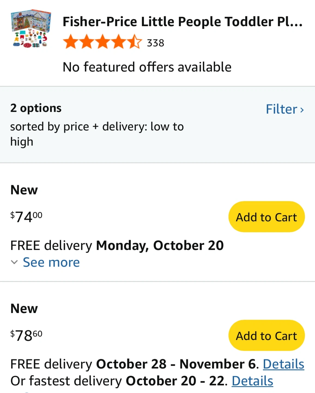Screen dimensions: 315x393
Task: Select the $74.00 price
Action: click(26, 217)
